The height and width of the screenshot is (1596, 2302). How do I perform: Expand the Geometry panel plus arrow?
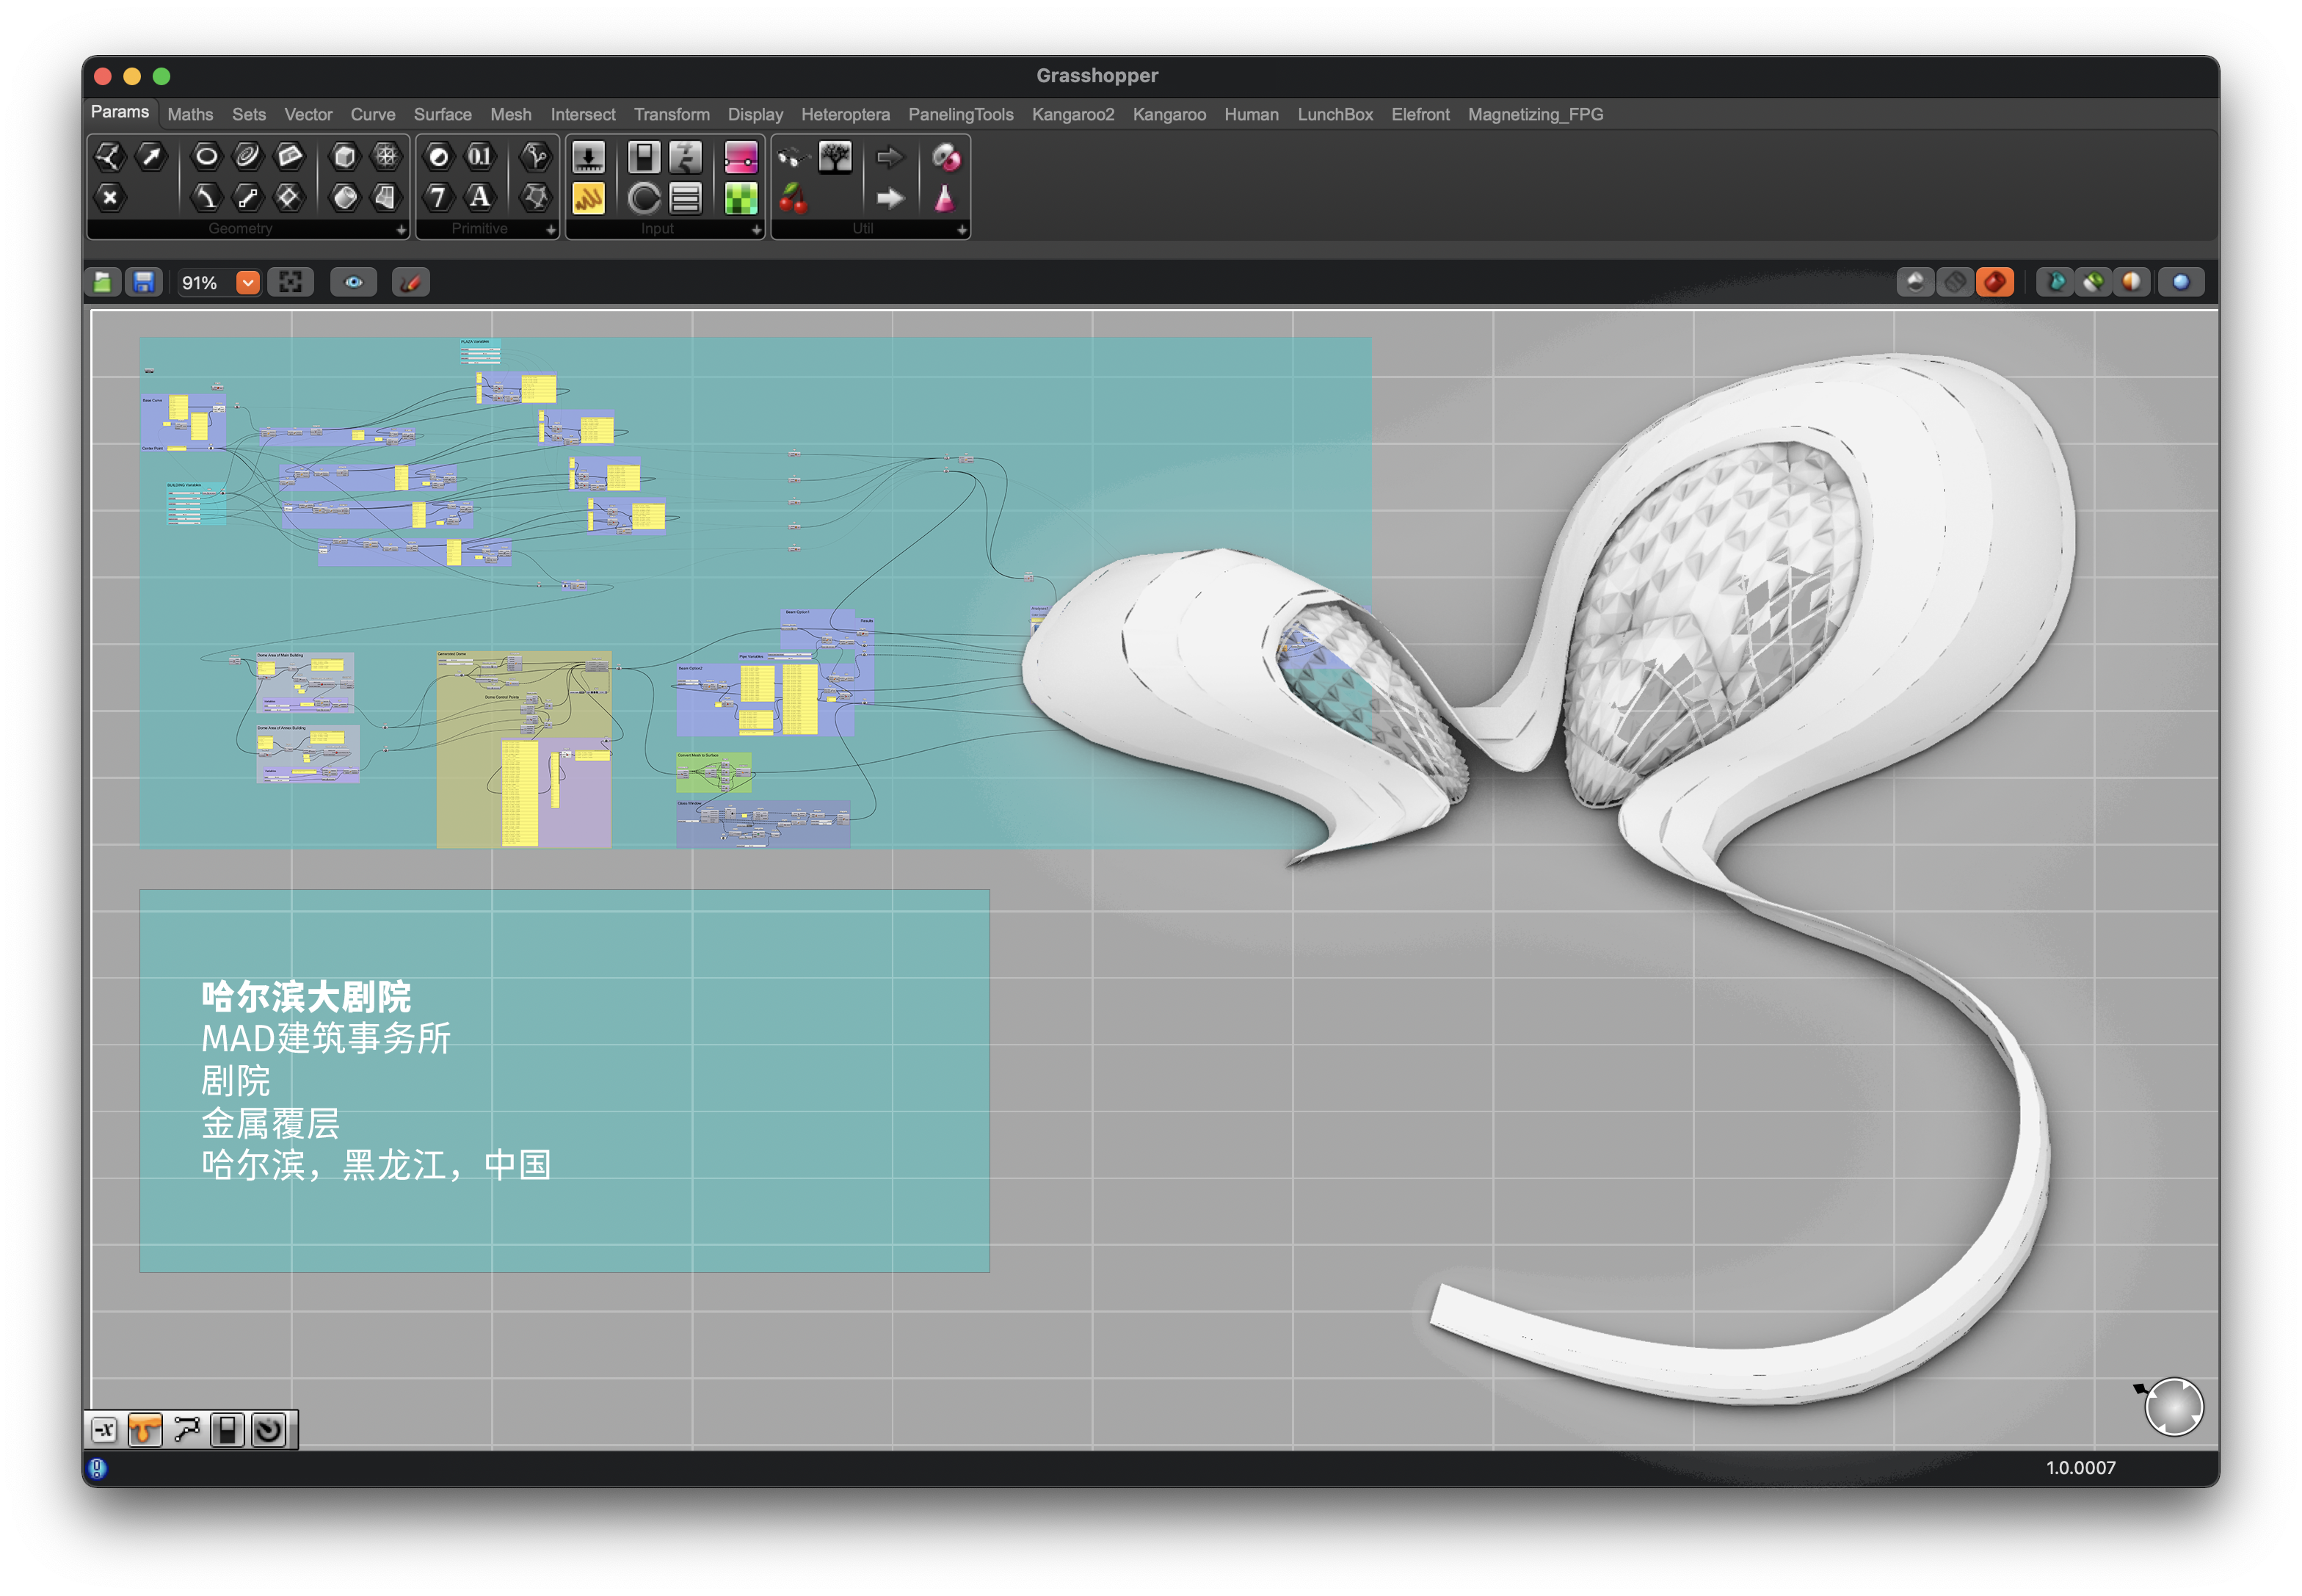click(x=401, y=230)
